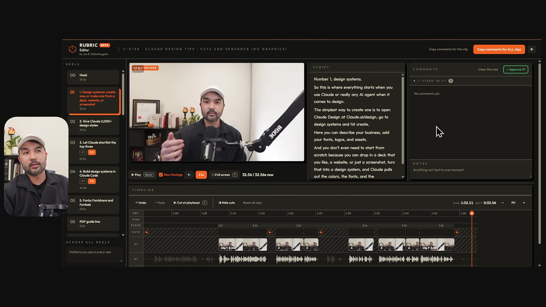Select V2 version on reel 03
Image resolution: width=546 pixels, height=307 pixels.
point(92,152)
